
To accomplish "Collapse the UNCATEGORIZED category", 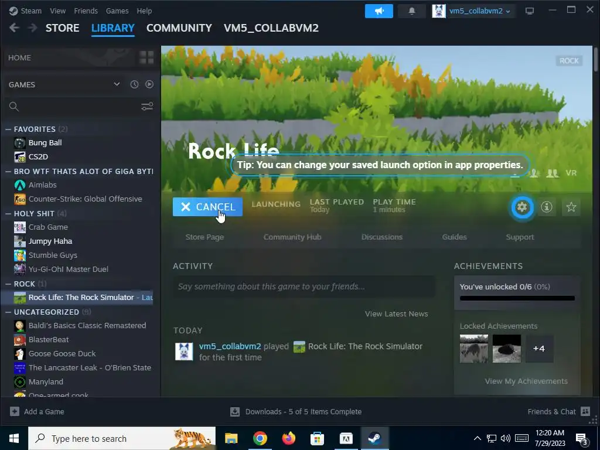I will tap(8, 312).
